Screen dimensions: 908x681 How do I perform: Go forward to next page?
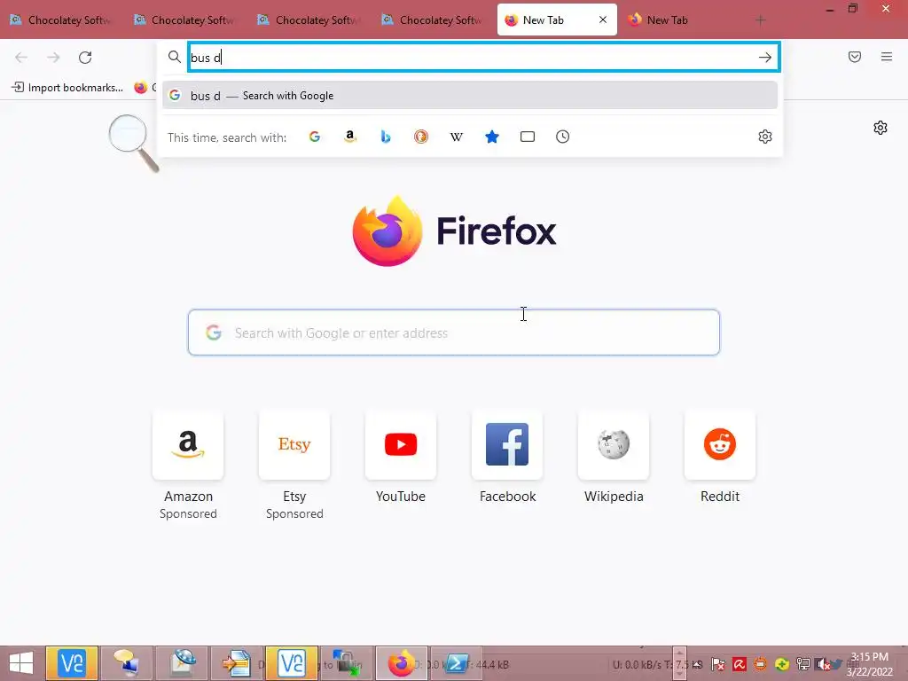[53, 58]
